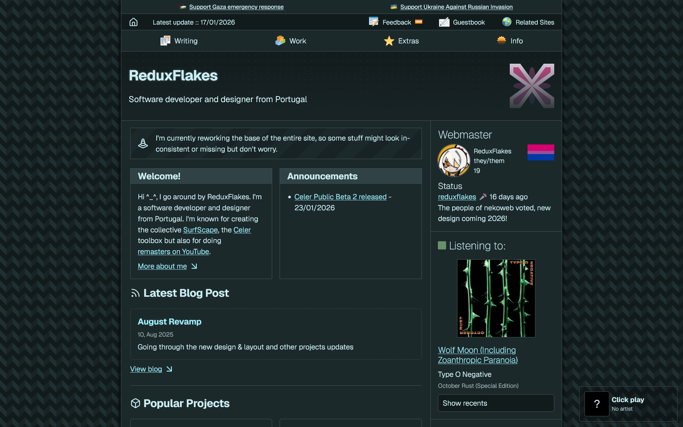The width and height of the screenshot is (683, 427).
Task: Expand the Show recents section
Action: (496, 403)
